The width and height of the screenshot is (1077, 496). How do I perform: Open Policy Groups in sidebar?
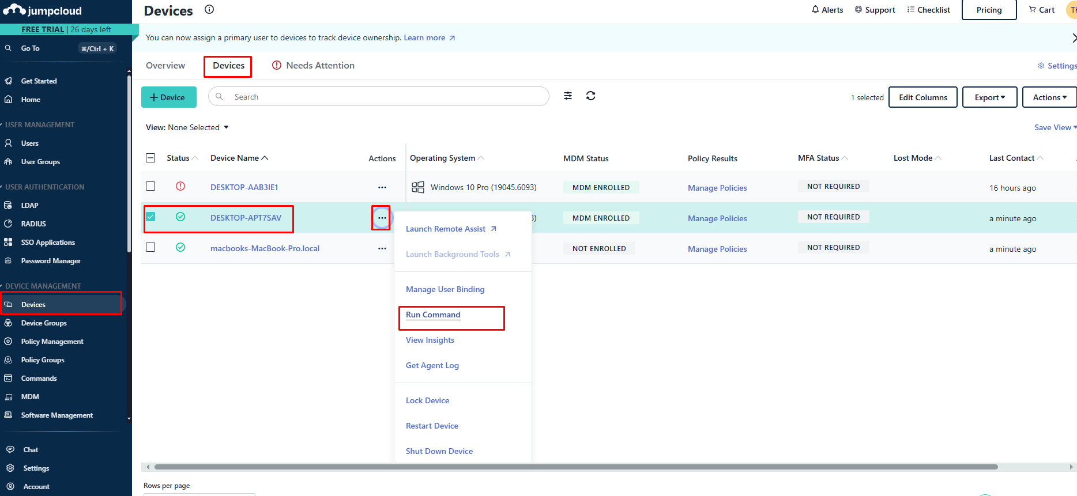click(x=43, y=360)
